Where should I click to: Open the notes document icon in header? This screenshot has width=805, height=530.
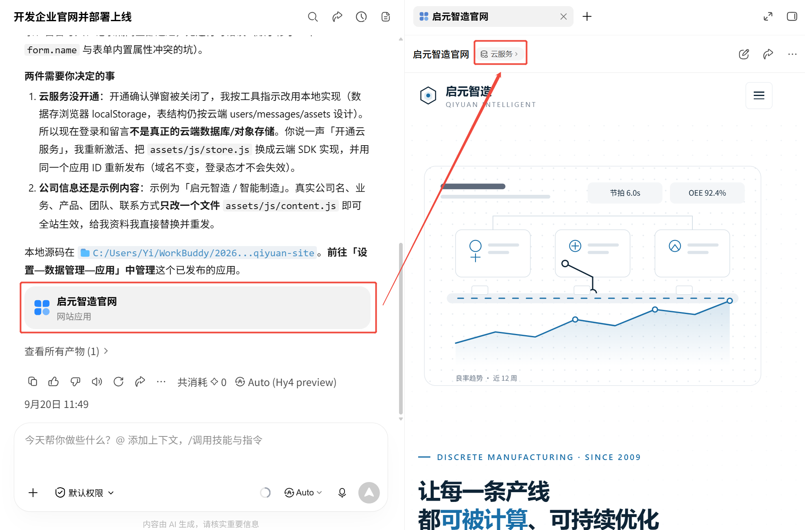[x=386, y=17]
